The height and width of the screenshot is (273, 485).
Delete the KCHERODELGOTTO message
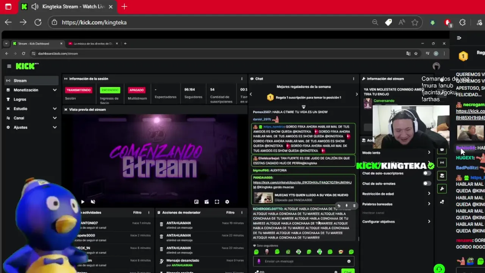354,206
